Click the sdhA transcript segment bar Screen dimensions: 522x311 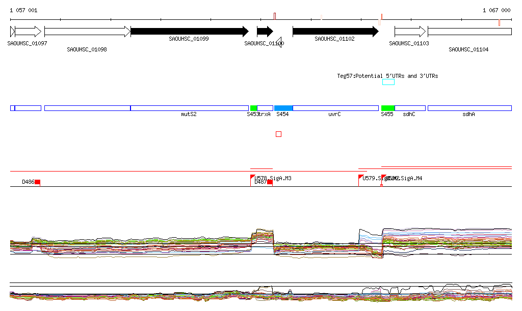pyautogui.click(x=469, y=108)
